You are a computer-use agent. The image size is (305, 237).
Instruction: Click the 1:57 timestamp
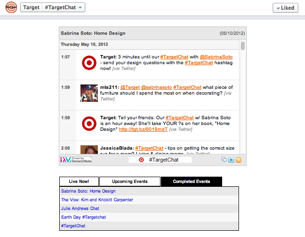[66, 57]
